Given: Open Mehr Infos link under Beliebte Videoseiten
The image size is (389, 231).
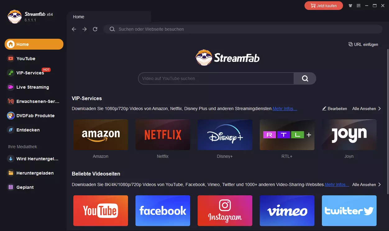Looking at the screenshot, I should pyautogui.click(x=337, y=184).
